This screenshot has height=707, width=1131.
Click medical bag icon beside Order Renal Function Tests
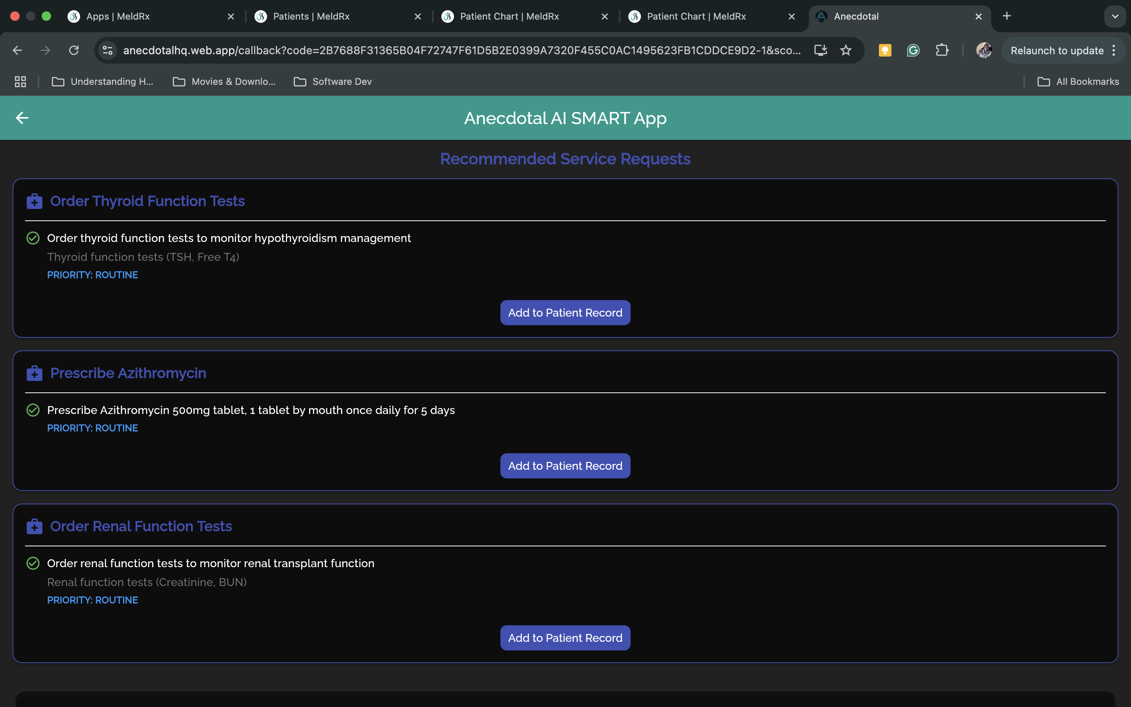point(35,526)
